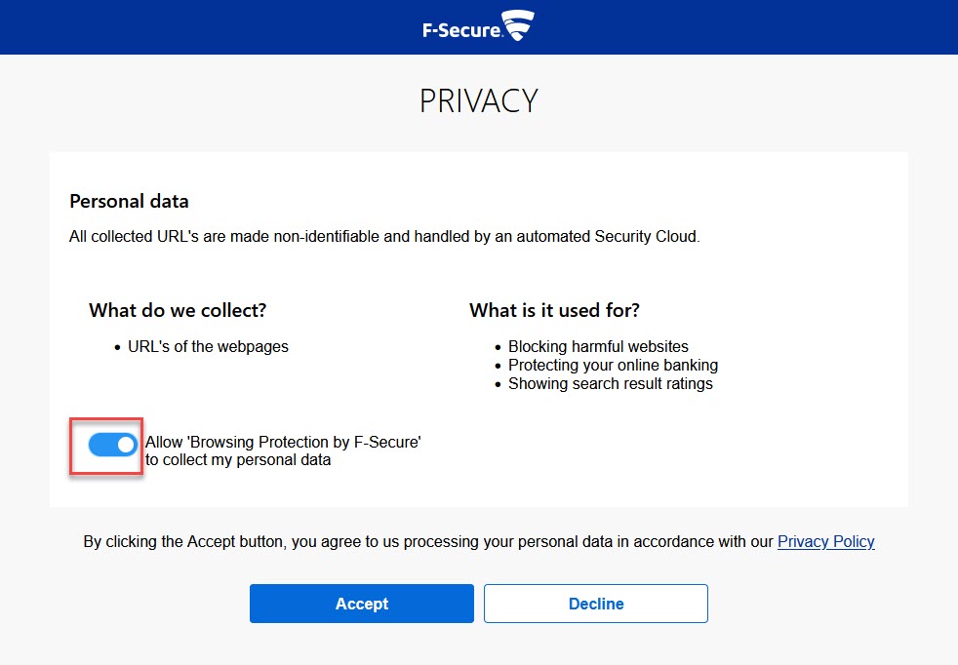
Task: Click the PRIVACY page title
Action: tap(479, 100)
